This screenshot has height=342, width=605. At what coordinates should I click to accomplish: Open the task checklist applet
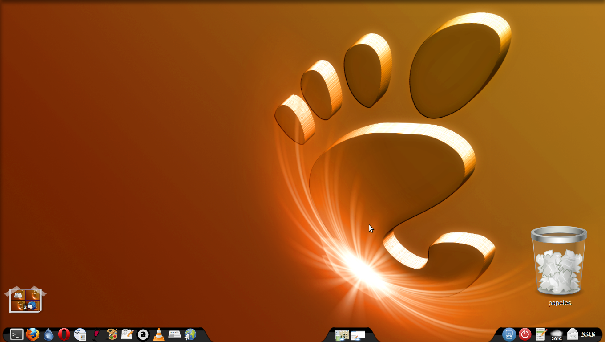pyautogui.click(x=541, y=334)
